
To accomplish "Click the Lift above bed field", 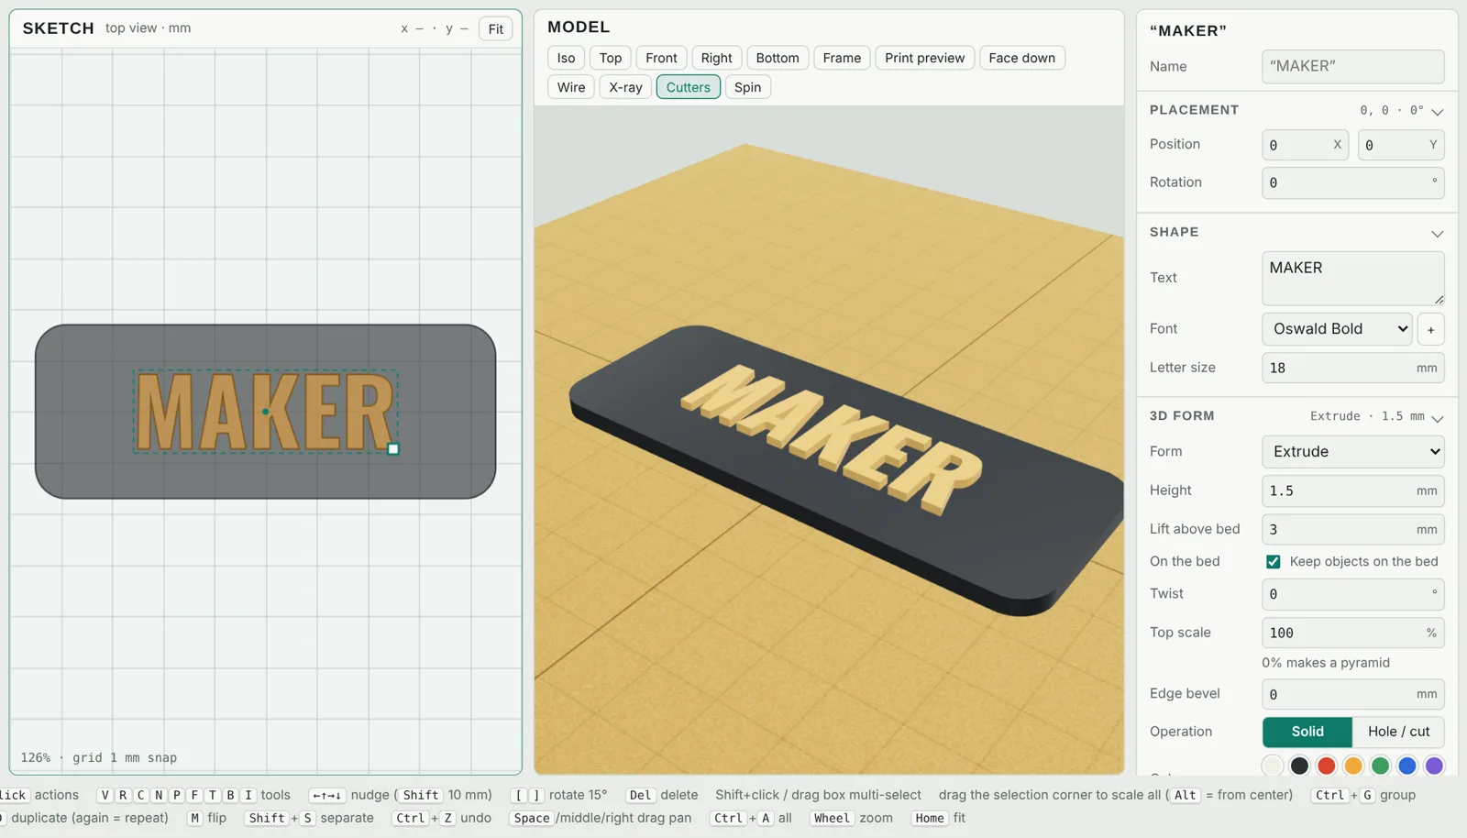I will point(1353,529).
